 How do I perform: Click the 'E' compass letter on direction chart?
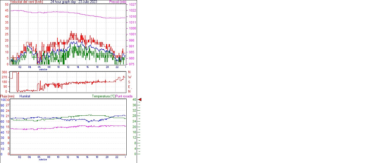click(x=129, y=87)
